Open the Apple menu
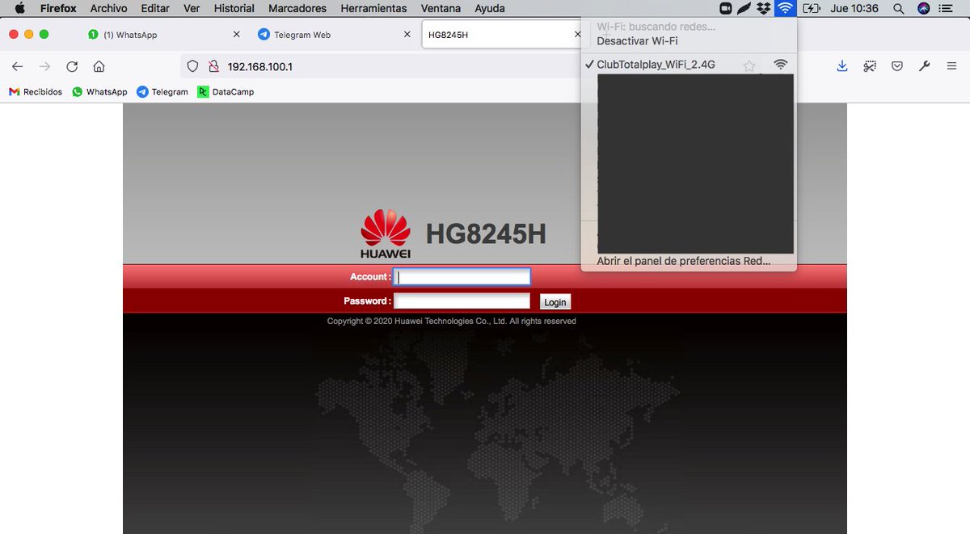This screenshot has height=534, width=970. (x=20, y=8)
